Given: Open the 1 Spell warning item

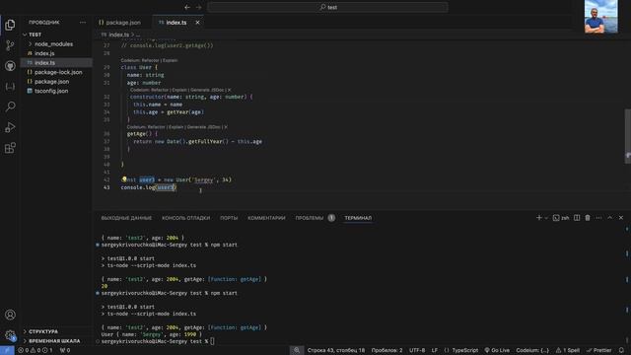Looking at the screenshot, I should click(x=568, y=350).
